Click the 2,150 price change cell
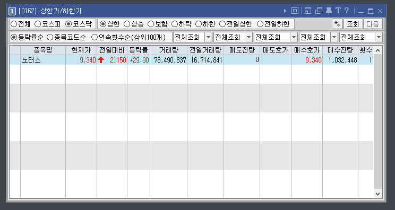The width and height of the screenshot is (395, 210). [x=112, y=60]
